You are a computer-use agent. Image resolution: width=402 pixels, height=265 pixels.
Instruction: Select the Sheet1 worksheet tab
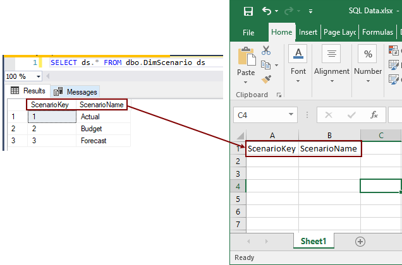pyautogui.click(x=314, y=241)
